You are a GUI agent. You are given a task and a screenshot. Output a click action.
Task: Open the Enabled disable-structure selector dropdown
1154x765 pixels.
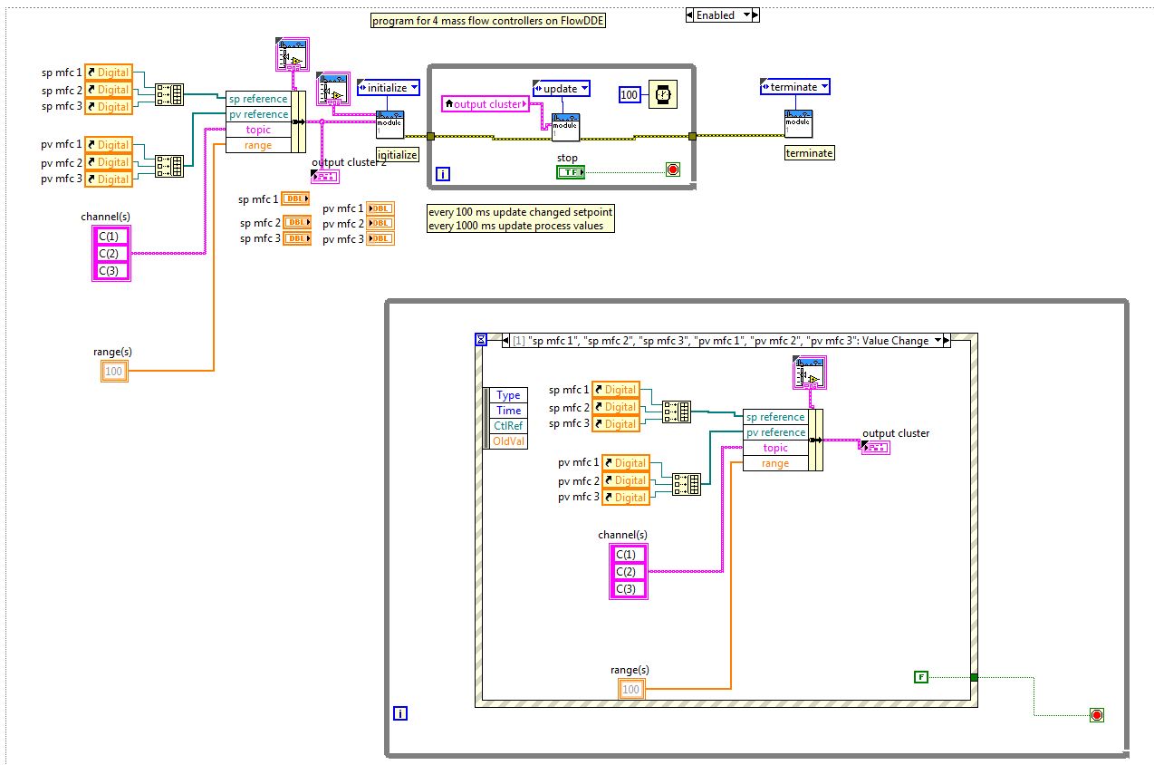723,15
